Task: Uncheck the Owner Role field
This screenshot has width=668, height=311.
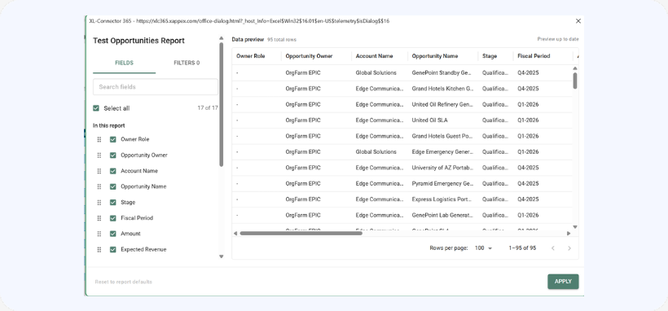Action: pyautogui.click(x=113, y=139)
